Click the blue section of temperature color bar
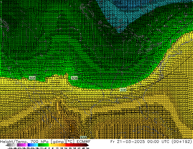Viewport: 193px width, 149px height. click(x=33, y=145)
